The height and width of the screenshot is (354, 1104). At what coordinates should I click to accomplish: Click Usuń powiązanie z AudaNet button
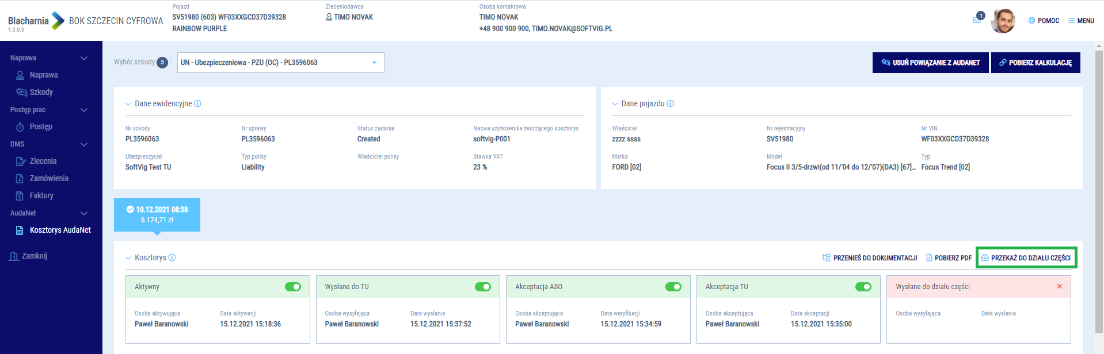click(930, 63)
